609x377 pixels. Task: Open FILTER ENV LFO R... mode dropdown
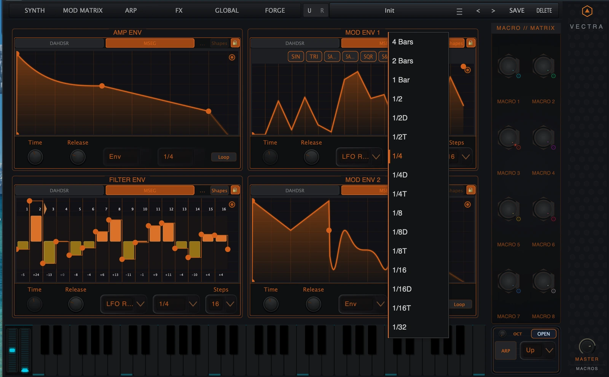[x=124, y=304]
